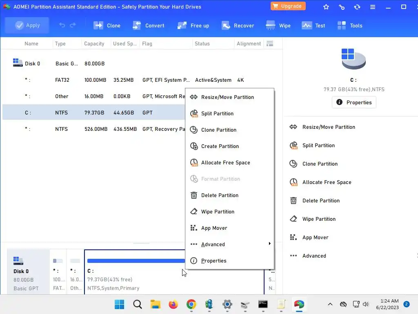Select Create Partition in context menu

pos(229,146)
